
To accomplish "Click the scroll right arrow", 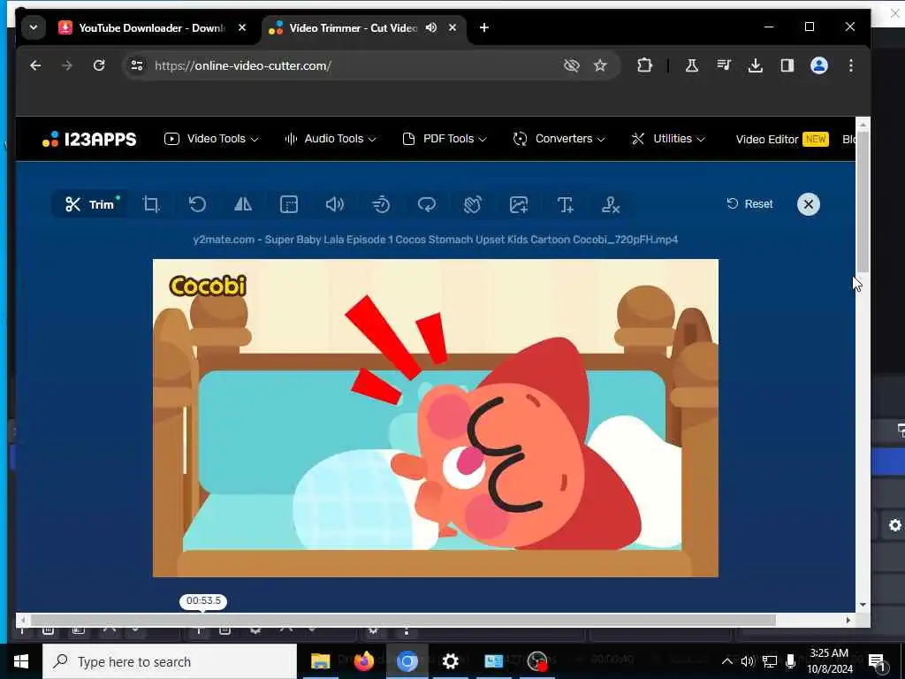I will click(x=848, y=620).
